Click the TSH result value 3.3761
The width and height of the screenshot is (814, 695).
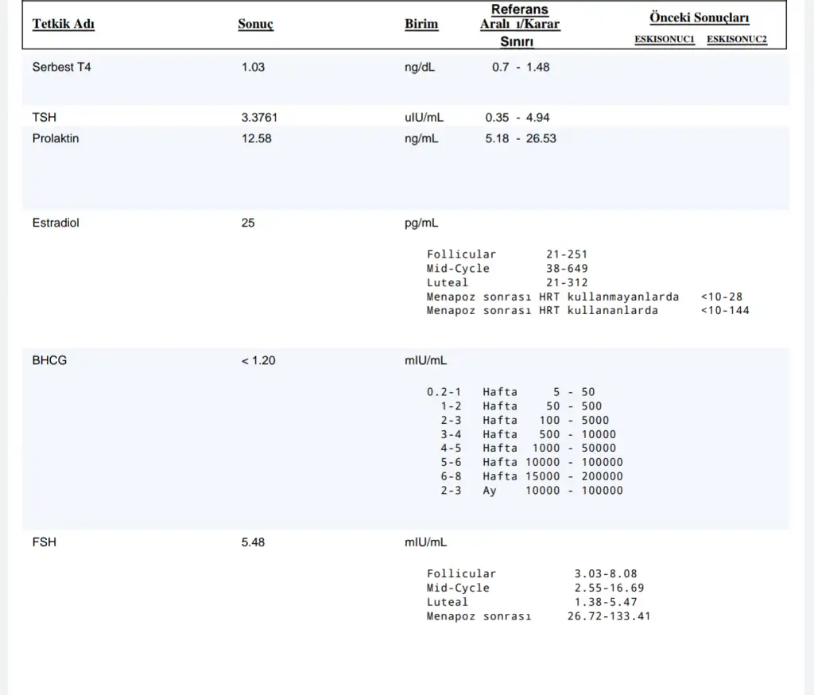259,118
